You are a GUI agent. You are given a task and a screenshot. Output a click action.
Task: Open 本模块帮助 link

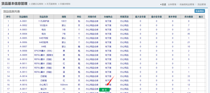pos(65,4)
